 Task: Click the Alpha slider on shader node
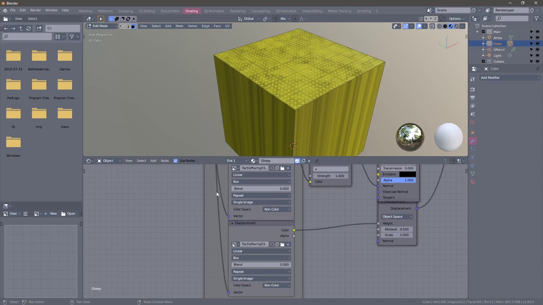(x=398, y=180)
